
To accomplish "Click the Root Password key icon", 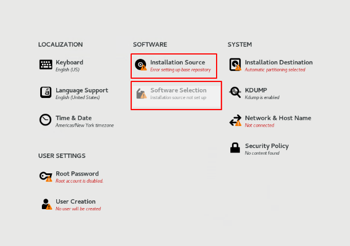I will (x=46, y=176).
